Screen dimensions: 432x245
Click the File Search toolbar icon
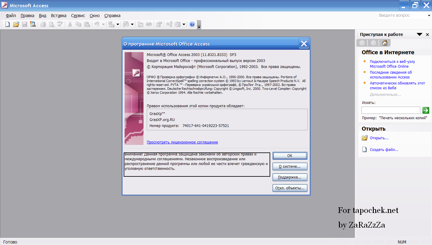pos(33,24)
